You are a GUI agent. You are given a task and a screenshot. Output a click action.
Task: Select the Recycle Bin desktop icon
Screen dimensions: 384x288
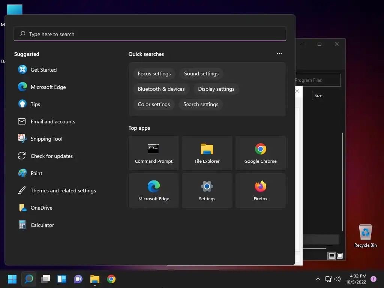365,236
